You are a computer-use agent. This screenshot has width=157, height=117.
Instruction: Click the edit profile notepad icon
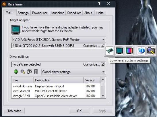point(29,72)
